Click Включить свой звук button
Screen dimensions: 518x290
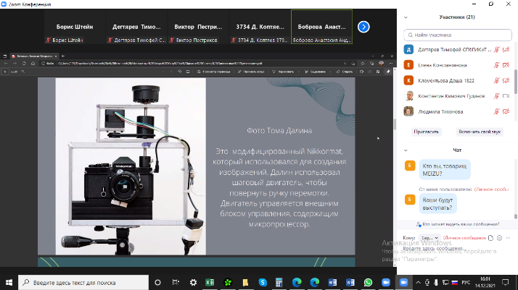click(x=480, y=132)
